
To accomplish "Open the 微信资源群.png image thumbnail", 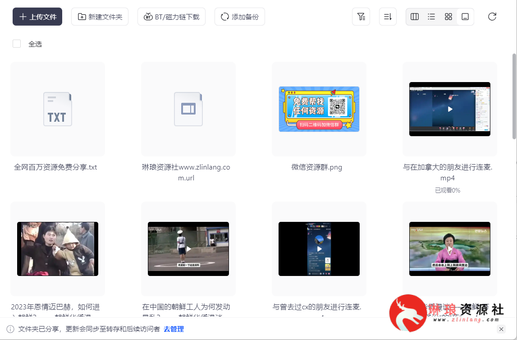I will [319, 109].
